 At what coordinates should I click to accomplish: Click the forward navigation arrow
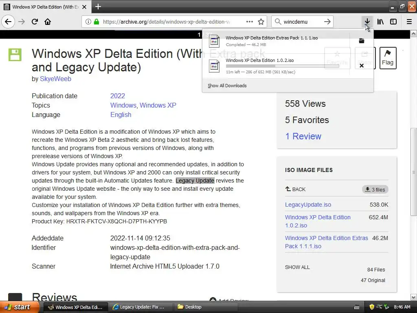point(22,22)
